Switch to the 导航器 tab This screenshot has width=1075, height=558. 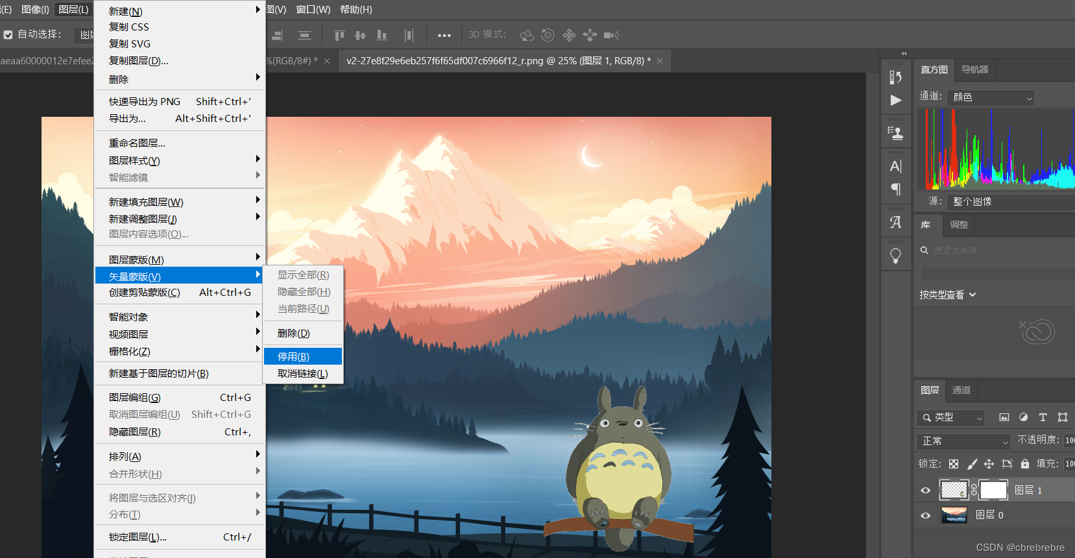975,69
